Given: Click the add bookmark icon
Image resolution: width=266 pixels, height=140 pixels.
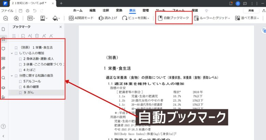Looking at the screenshot, I should (x=23, y=36).
